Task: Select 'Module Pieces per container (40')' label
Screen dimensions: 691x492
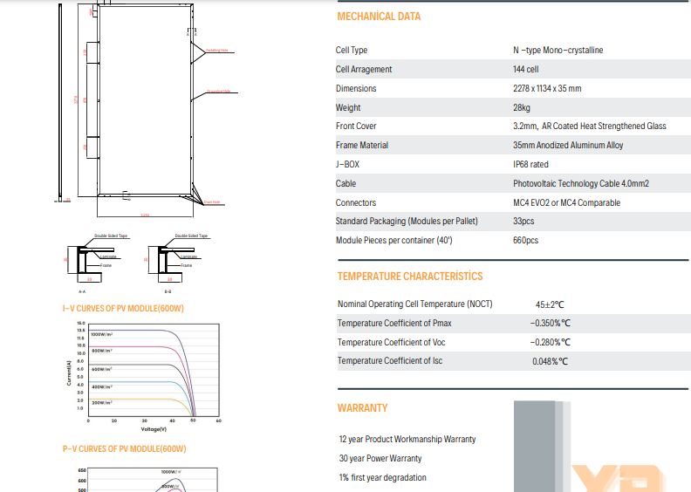Action: 394,241
